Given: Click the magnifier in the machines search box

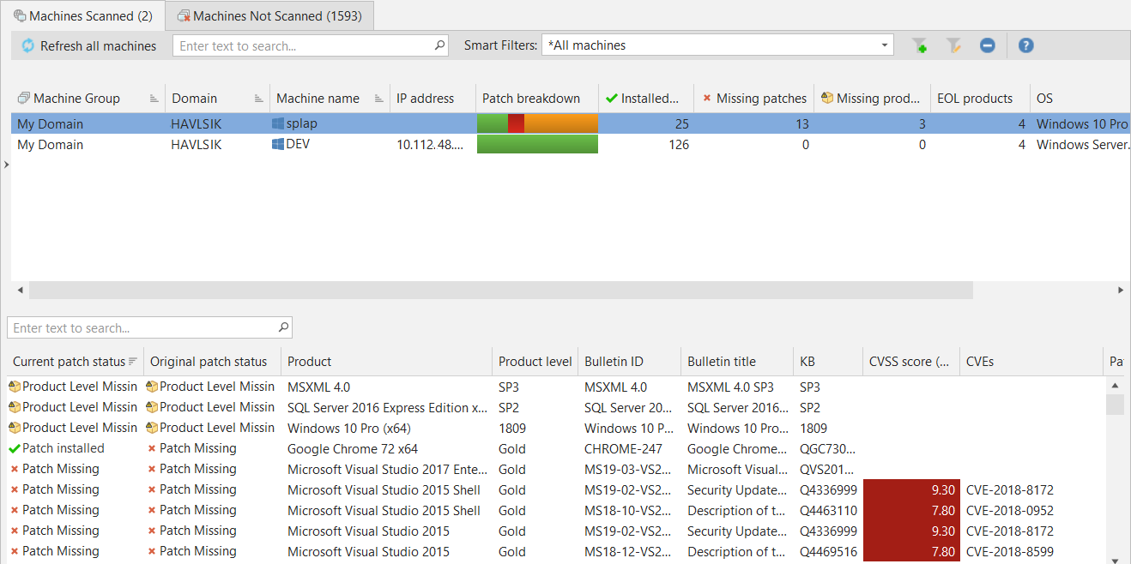Looking at the screenshot, I should point(439,45).
